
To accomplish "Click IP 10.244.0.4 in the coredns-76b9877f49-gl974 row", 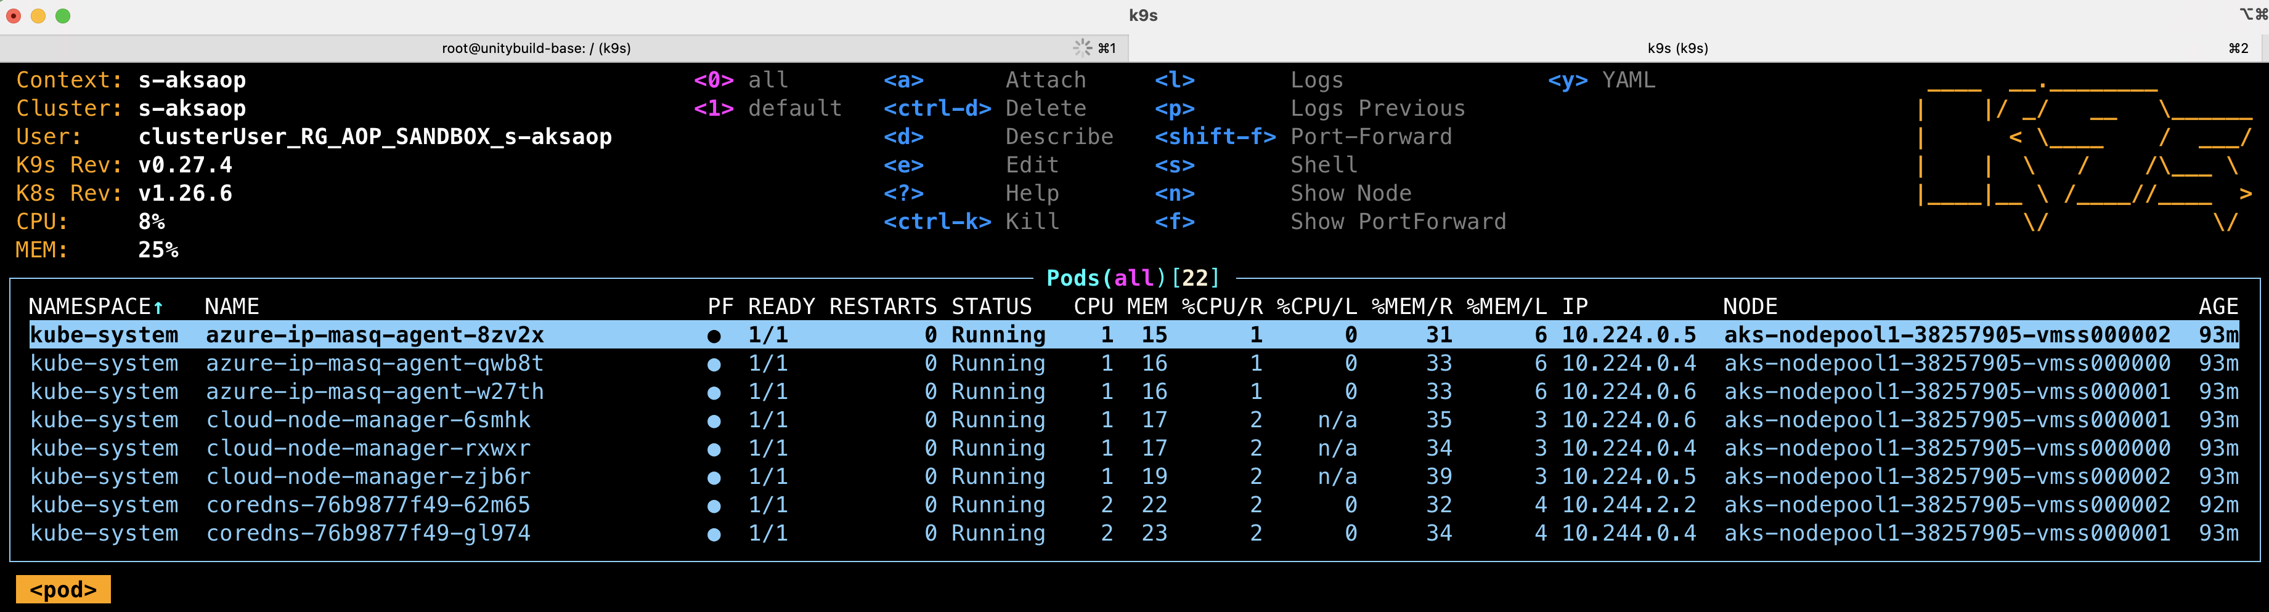I will [1629, 533].
